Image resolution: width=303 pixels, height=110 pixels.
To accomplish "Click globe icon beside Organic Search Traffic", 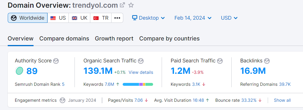I will click(141, 61).
